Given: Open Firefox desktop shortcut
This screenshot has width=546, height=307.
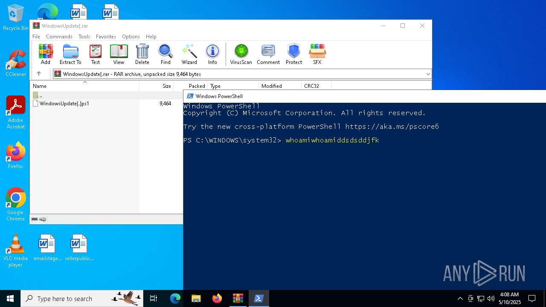Looking at the screenshot, I should click(16, 155).
